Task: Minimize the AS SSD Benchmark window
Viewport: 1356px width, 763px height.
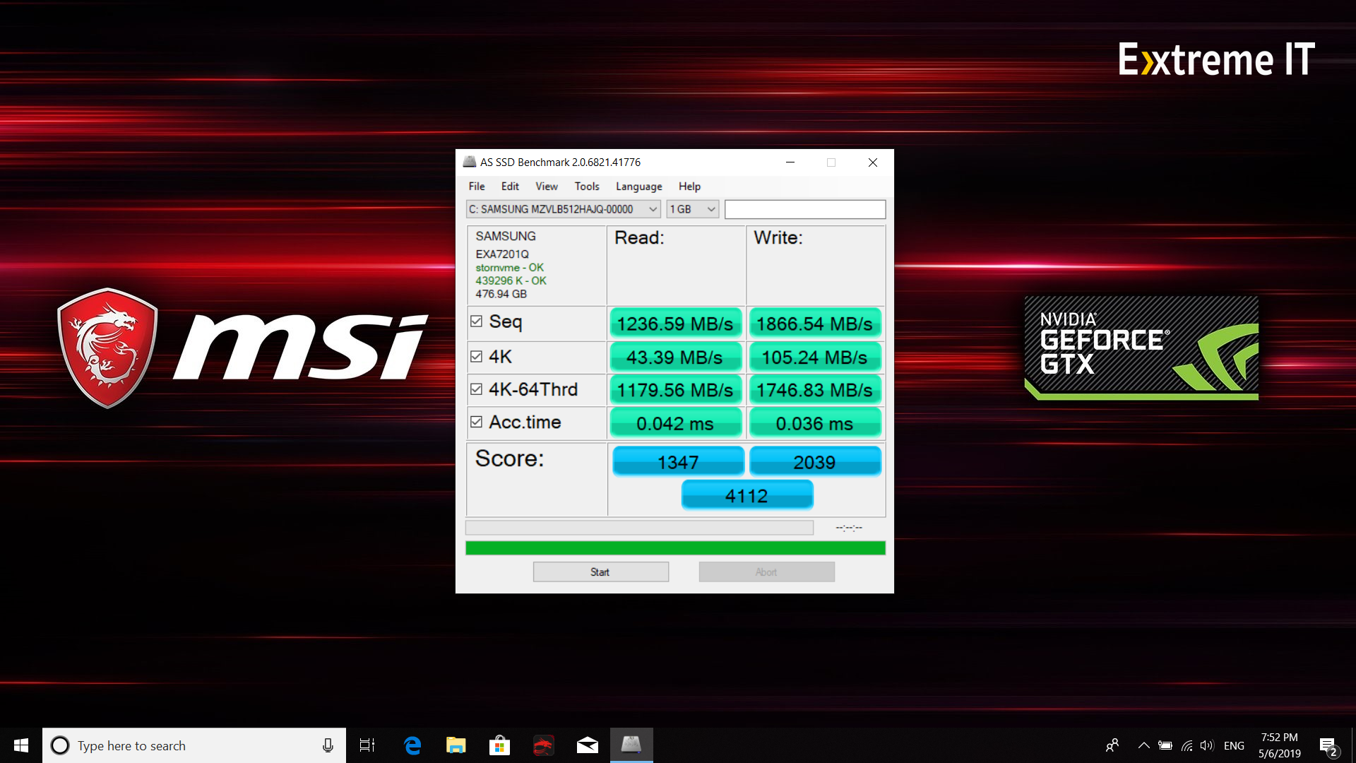Action: [x=790, y=162]
